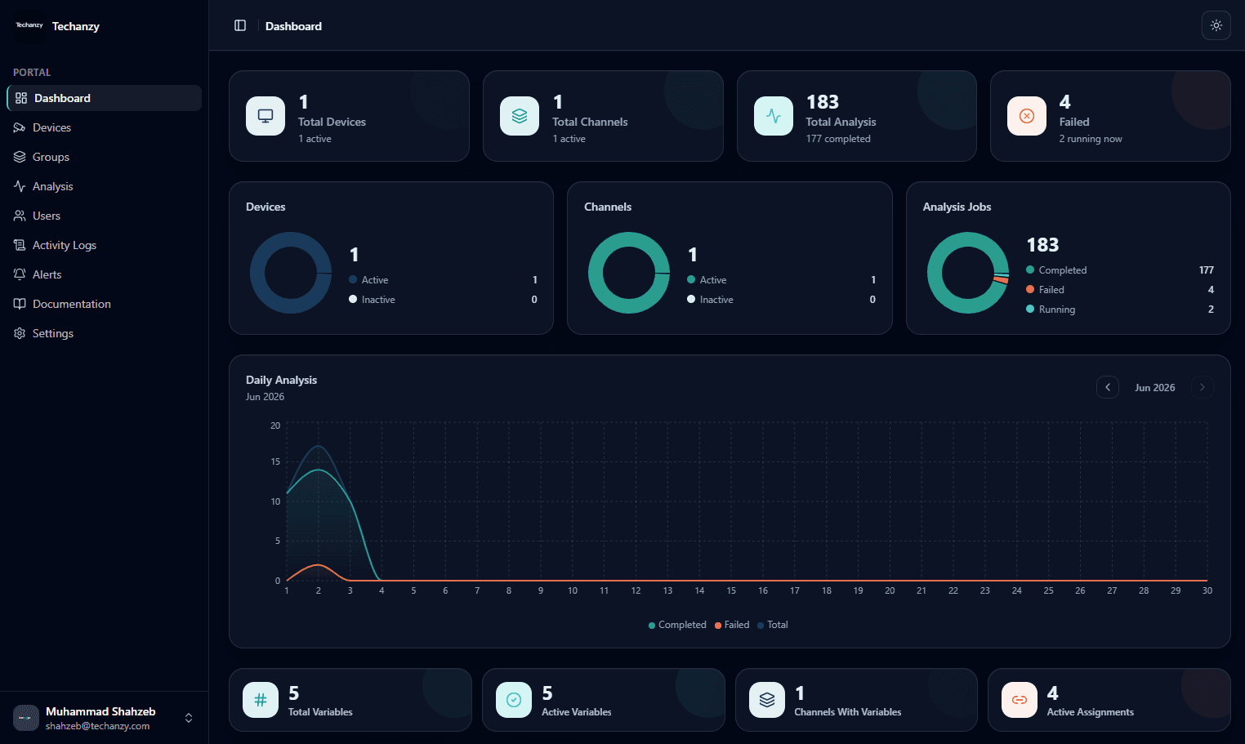Click the Users icon in the sidebar
The image size is (1245, 744).
coord(20,216)
